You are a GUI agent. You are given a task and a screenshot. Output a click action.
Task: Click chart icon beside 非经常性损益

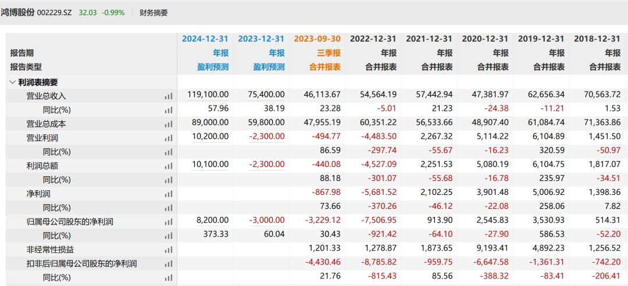pyautogui.click(x=169, y=249)
